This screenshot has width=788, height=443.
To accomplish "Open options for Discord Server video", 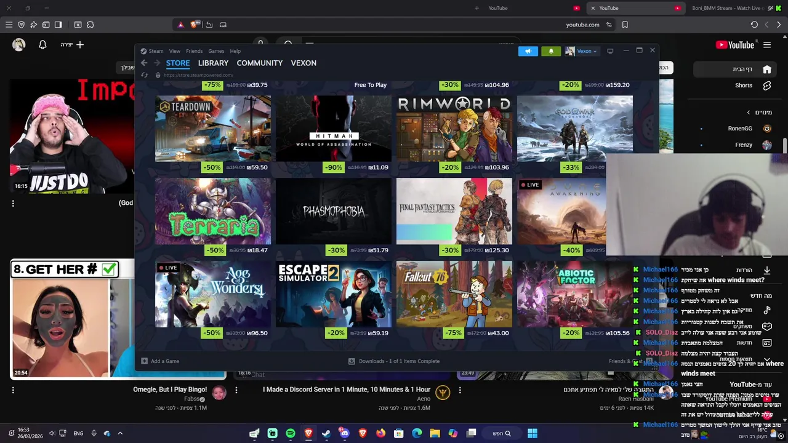I will coord(236,390).
